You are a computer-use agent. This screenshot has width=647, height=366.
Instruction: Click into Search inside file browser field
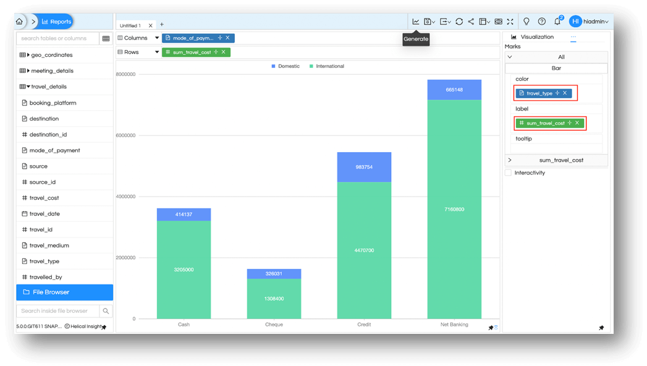pos(57,311)
